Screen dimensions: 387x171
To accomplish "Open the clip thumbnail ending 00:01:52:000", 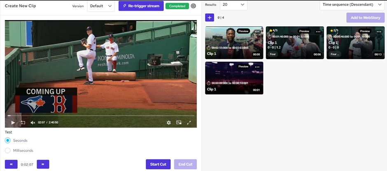I will point(295,43).
